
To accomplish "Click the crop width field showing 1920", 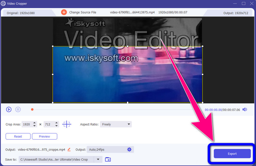I will 27,125.
